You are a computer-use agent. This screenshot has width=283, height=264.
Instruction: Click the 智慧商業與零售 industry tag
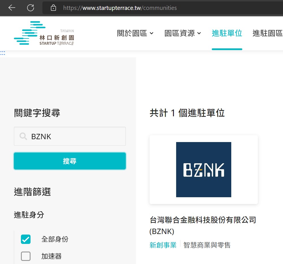click(207, 245)
